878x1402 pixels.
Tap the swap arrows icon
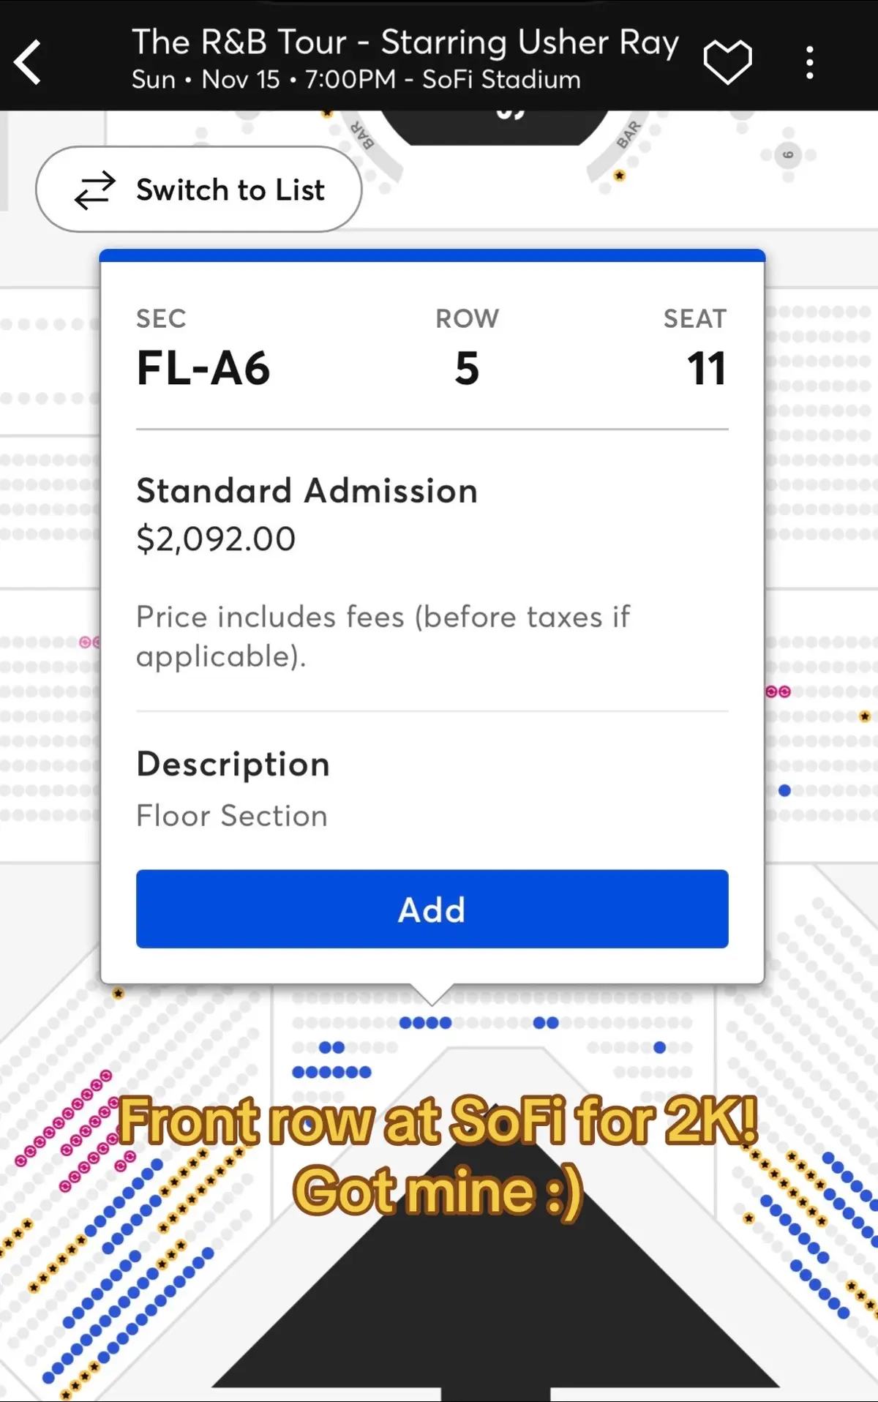[x=94, y=190]
